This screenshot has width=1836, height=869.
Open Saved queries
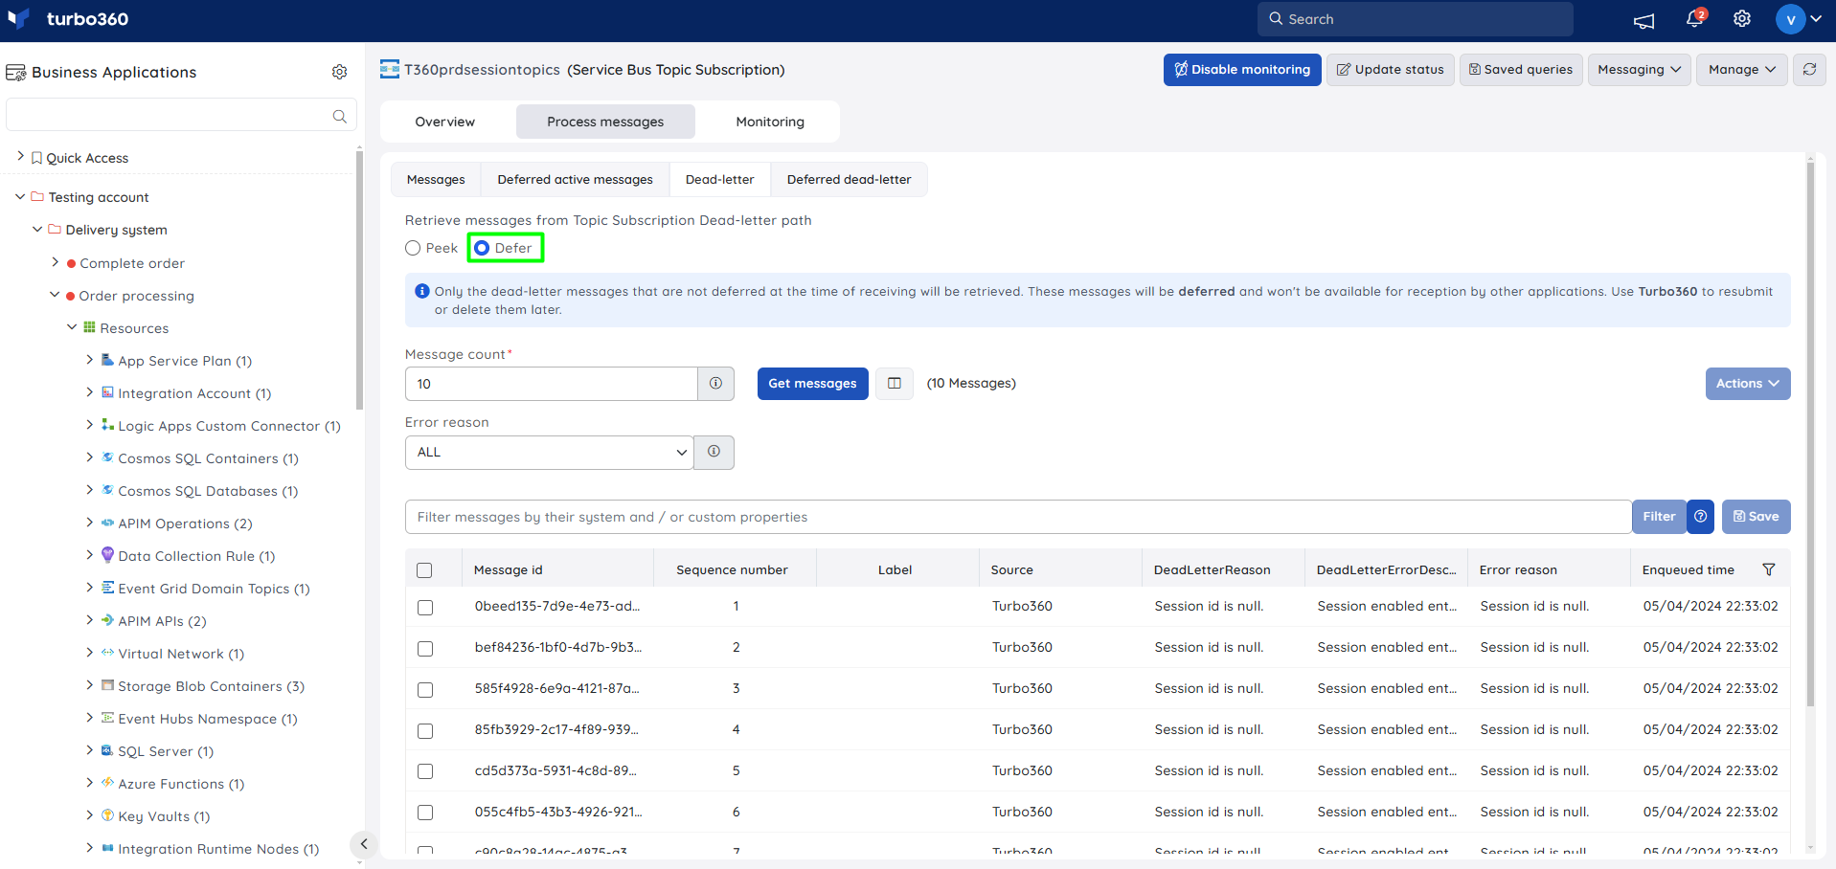[1521, 70]
